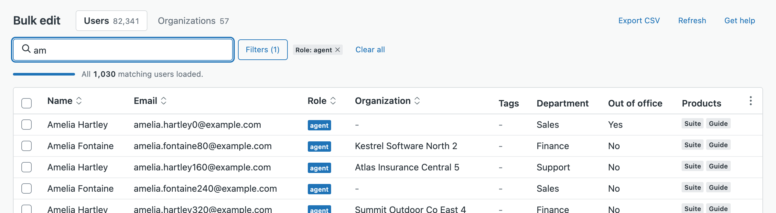Click Guide tag in amelia.hartley0 row
This screenshot has height=213, width=776.
coord(718,124)
